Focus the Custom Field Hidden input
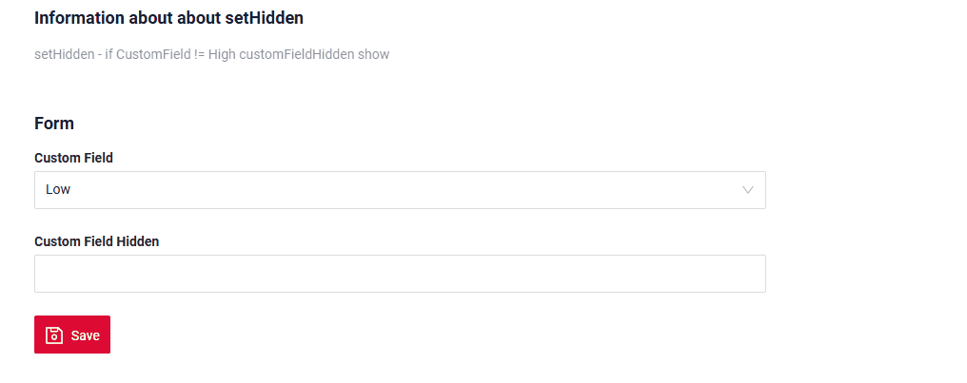This screenshot has height=383, width=967. click(400, 274)
